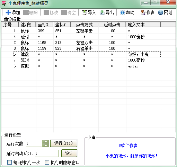The height and width of the screenshot is (167, 177).
Task: Click the 删除 (Delete) toolbar button
Action: tap(30, 12)
